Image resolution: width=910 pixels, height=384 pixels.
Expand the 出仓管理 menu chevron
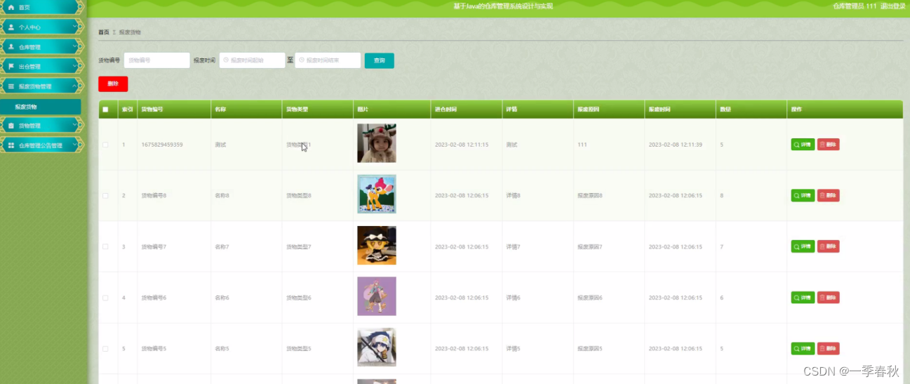[76, 67]
